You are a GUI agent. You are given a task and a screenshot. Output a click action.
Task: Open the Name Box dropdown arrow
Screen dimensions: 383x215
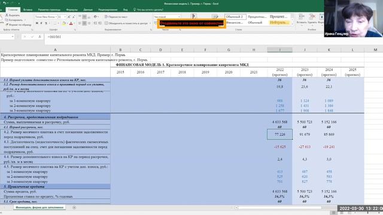(x=13, y=36)
